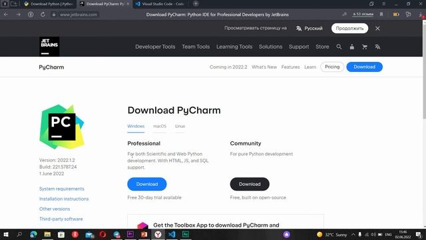Screen dimensions: 426x240
Task: Open the ENG language indicator
Action: [389, 235]
